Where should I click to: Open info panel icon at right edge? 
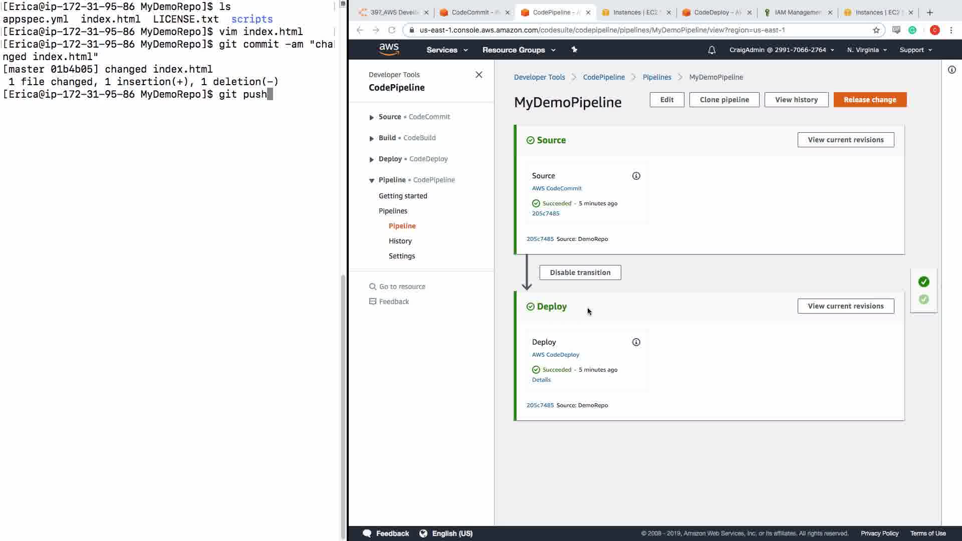[x=951, y=70]
